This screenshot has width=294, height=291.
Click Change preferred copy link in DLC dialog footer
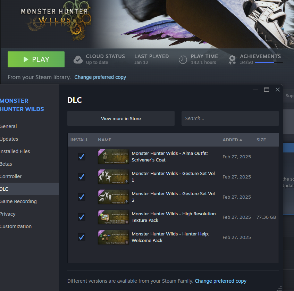[220, 281]
